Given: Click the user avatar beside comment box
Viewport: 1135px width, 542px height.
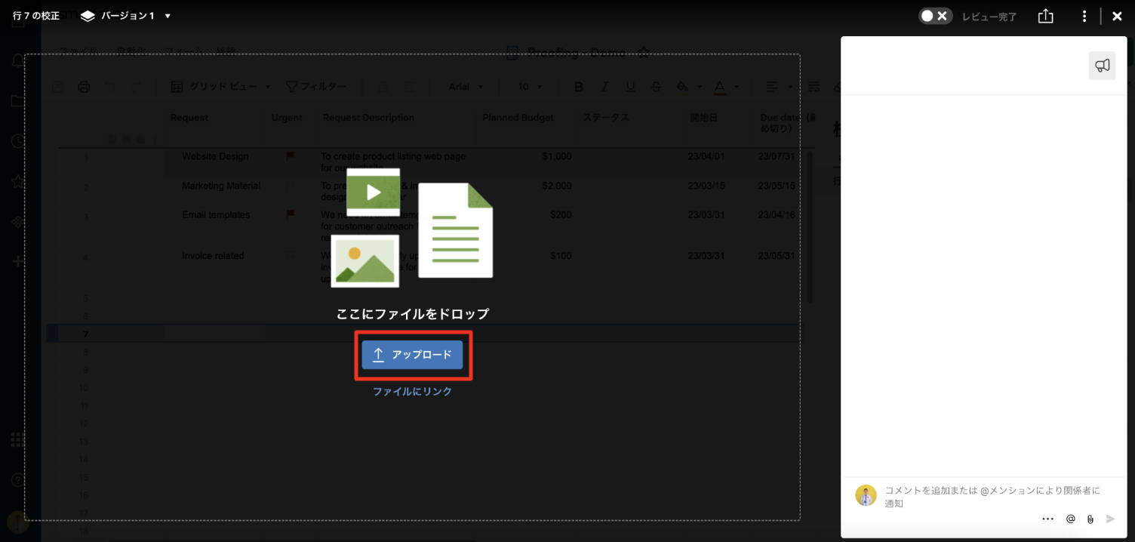Looking at the screenshot, I should pos(866,495).
